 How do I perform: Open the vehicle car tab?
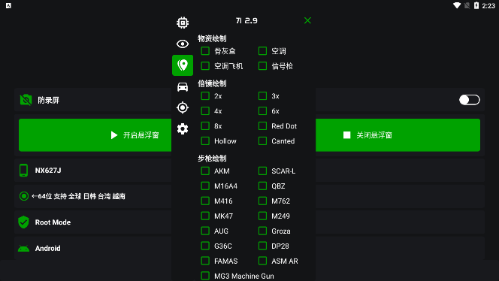click(x=183, y=86)
